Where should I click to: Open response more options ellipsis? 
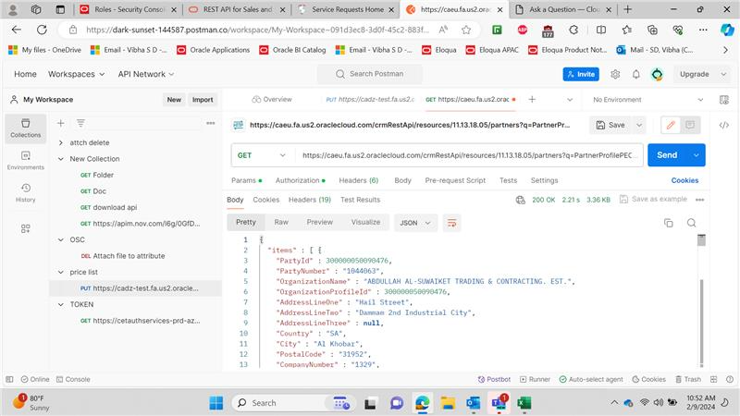tap(700, 200)
